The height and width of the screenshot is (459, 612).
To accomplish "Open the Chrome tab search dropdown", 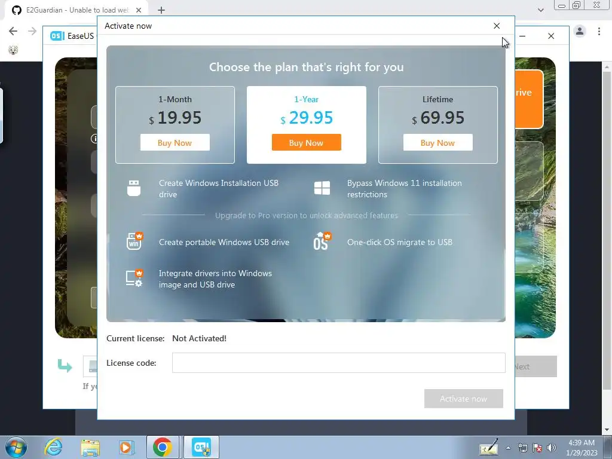I will [540, 10].
